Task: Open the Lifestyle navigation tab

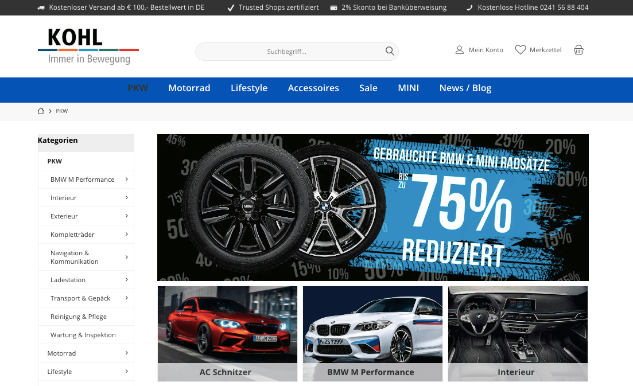Action: 249,88
